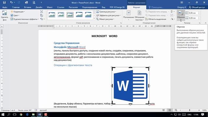Go to the Ссылки tab
The width and height of the screenshot is (208, 117).
[x=61, y=7]
